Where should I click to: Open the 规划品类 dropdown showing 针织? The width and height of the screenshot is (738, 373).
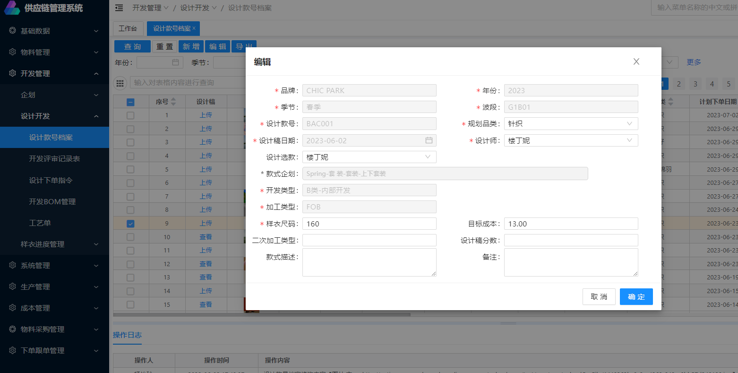(x=571, y=124)
